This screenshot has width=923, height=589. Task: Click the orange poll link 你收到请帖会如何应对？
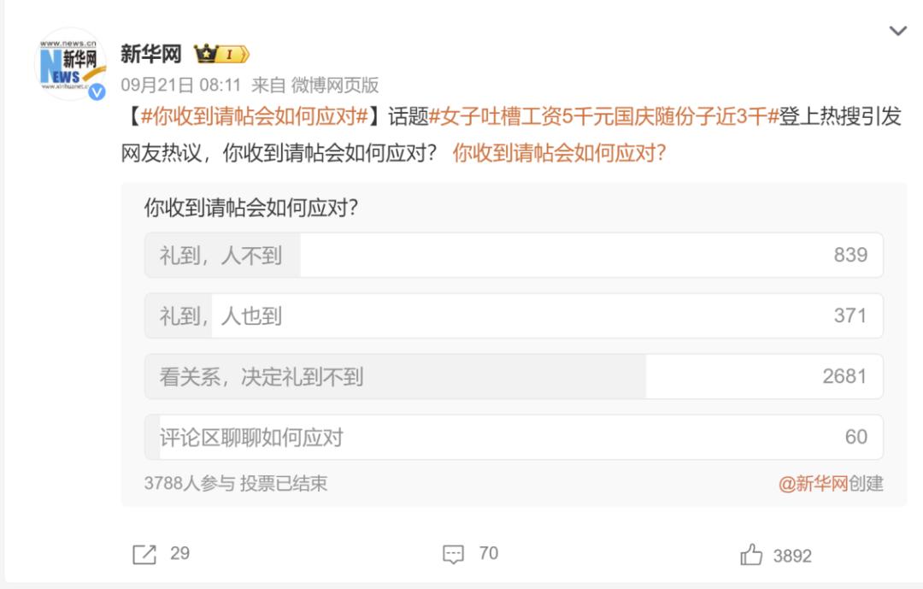559,154
